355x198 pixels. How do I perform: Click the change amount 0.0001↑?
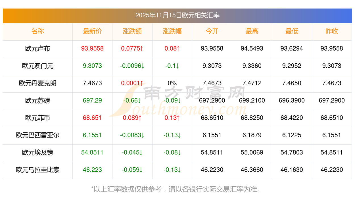click(x=132, y=83)
